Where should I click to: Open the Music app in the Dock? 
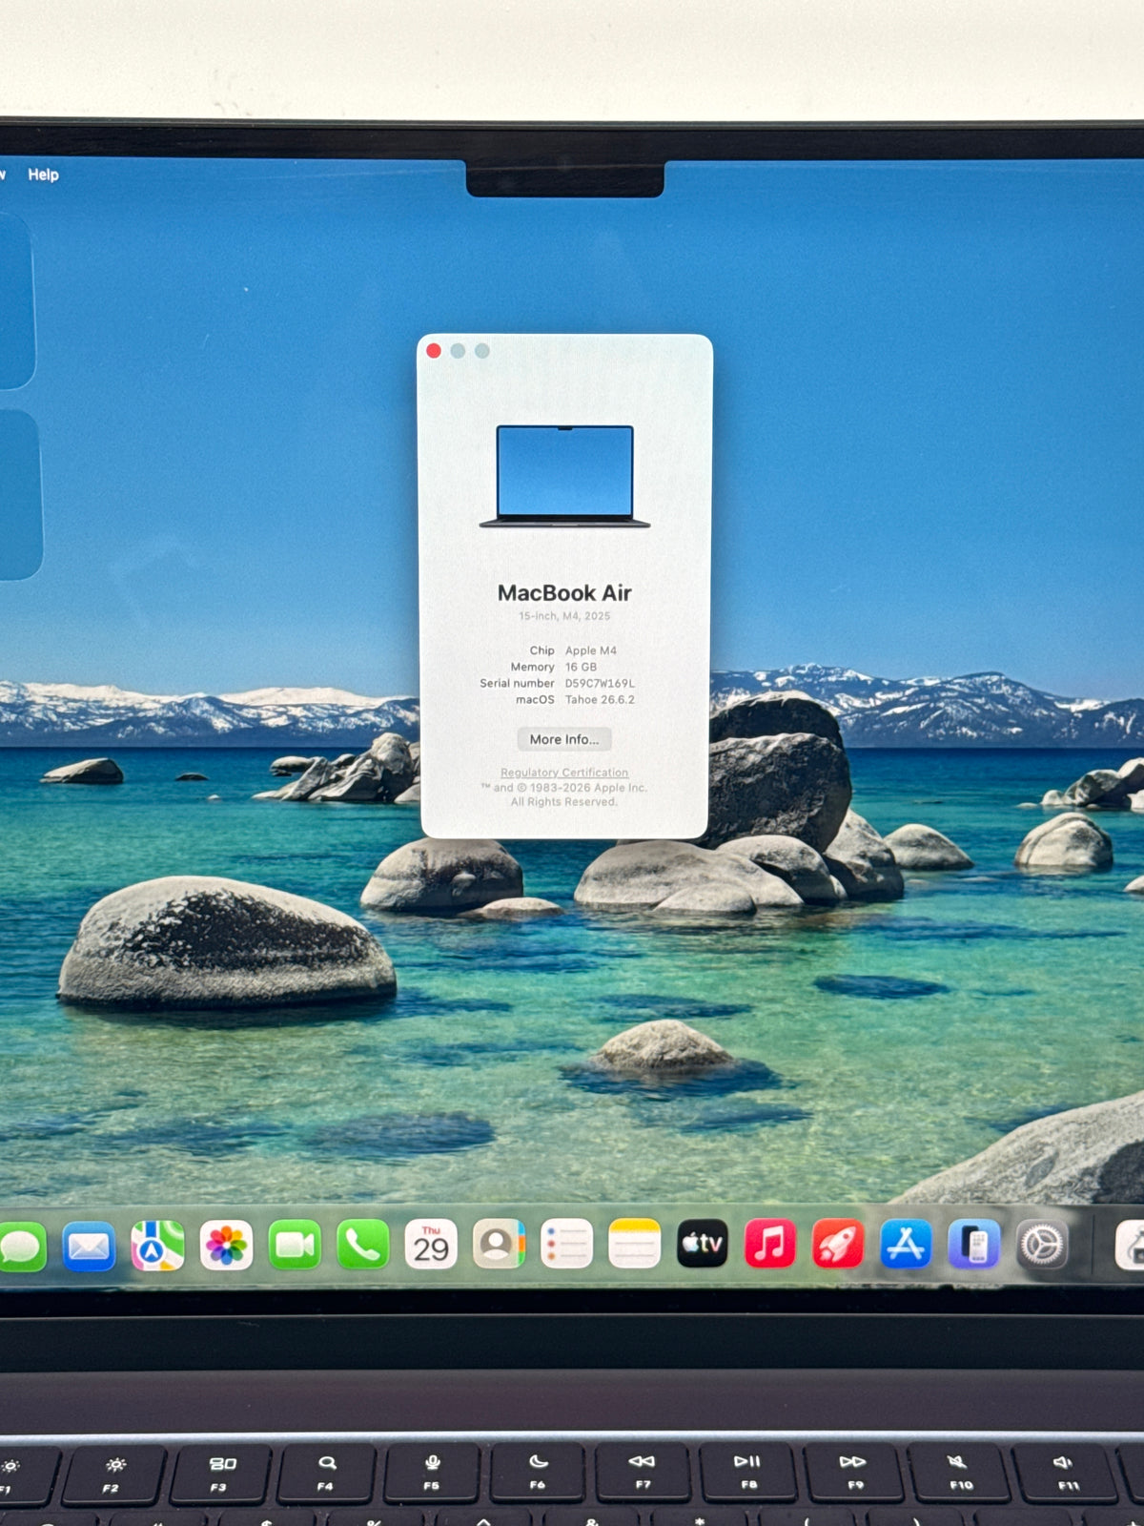click(x=769, y=1244)
